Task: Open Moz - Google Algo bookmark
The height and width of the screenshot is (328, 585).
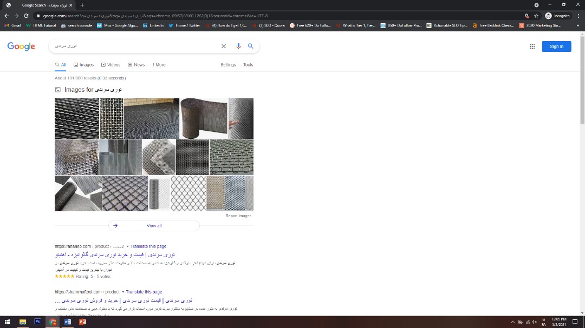Action: coord(117,25)
